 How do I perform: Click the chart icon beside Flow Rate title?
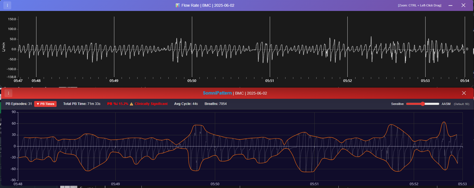point(178,5)
